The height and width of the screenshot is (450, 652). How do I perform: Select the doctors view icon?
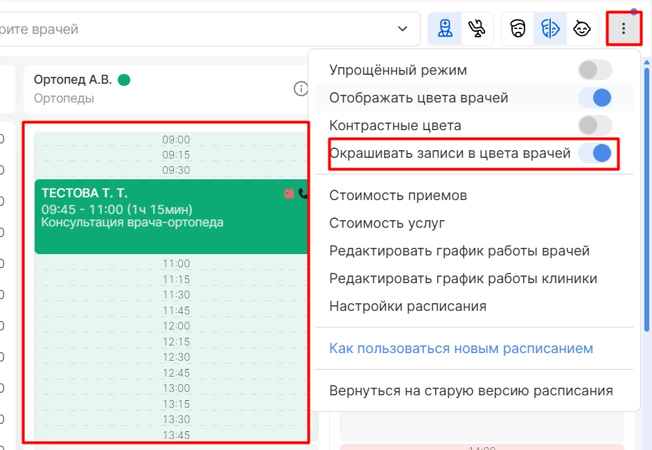[445, 28]
